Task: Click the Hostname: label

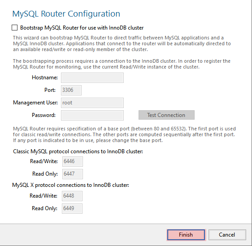Action: (45, 78)
